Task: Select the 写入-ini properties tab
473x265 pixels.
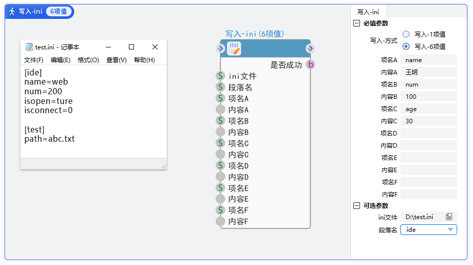Action: point(368,12)
